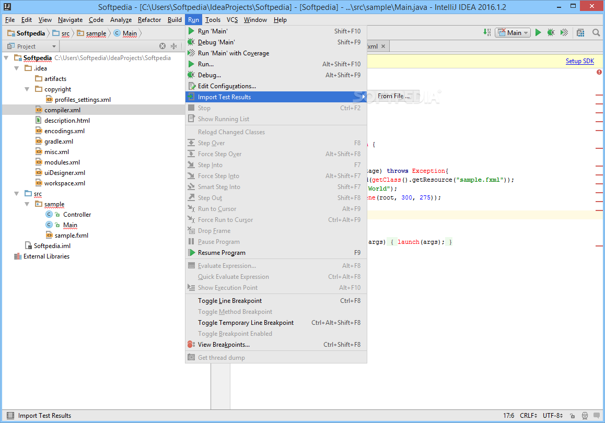Open Project Structure toolbar icon

(x=580, y=33)
